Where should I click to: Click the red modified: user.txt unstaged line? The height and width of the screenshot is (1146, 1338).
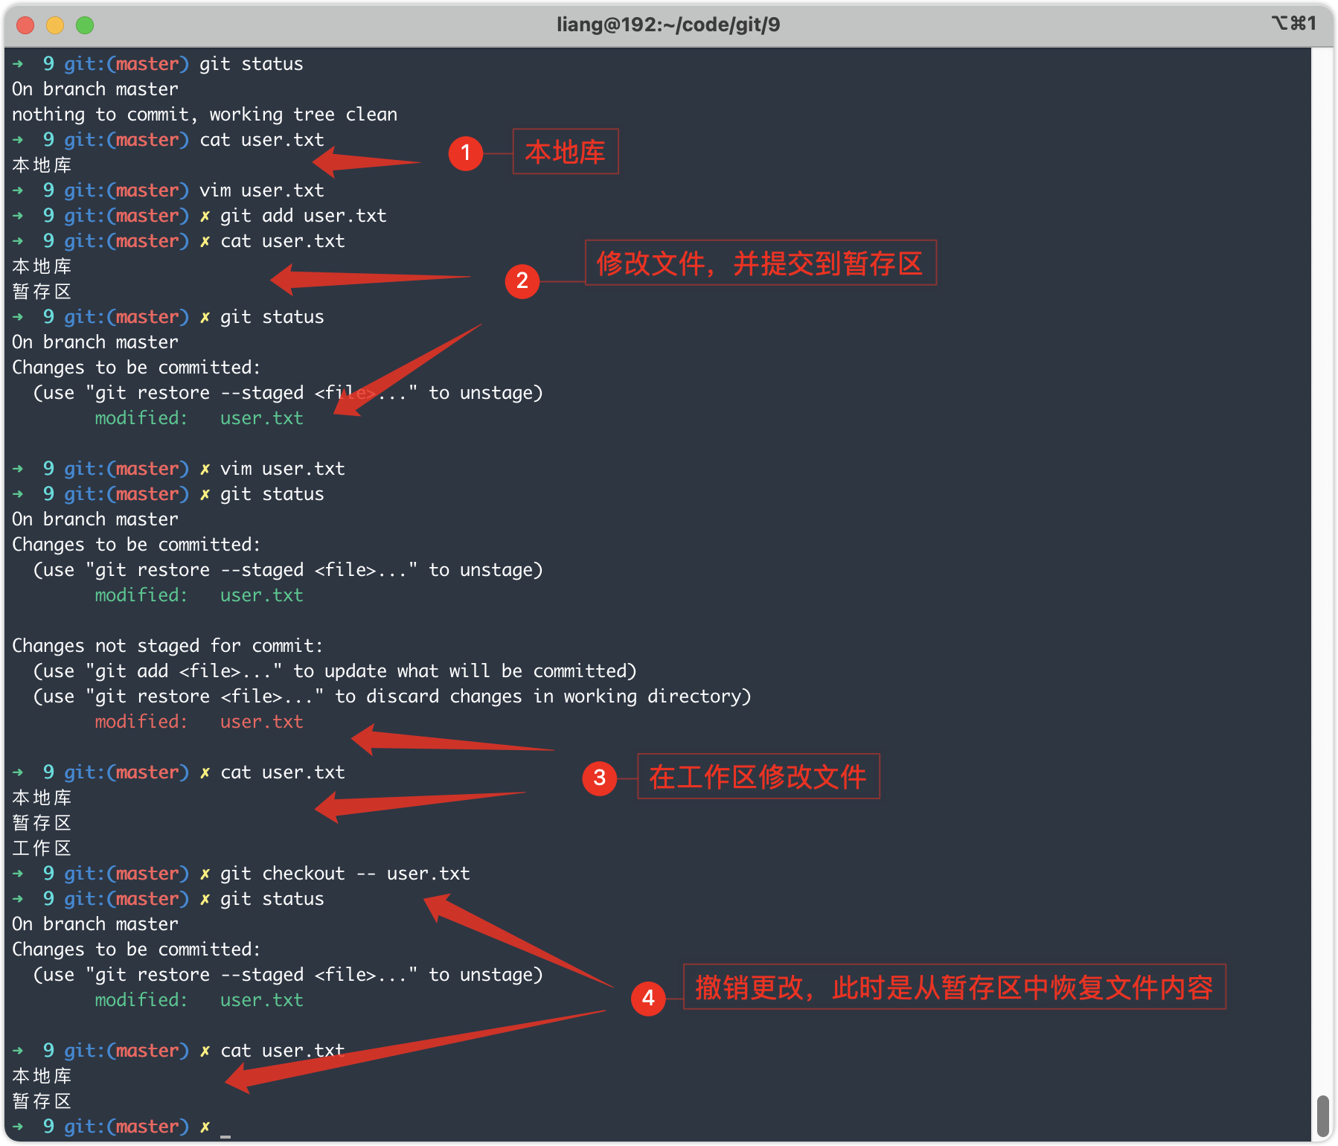tap(199, 722)
